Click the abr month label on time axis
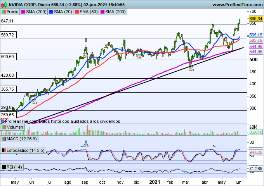Screen dimensions: 264x186 point(205,182)
